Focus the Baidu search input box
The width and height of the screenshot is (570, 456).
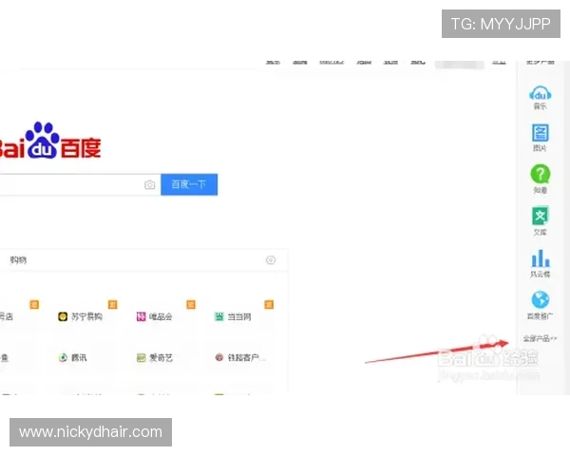pyautogui.click(x=80, y=184)
